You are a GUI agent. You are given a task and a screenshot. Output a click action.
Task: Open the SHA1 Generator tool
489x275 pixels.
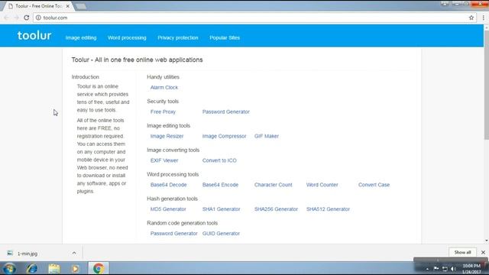pos(221,209)
